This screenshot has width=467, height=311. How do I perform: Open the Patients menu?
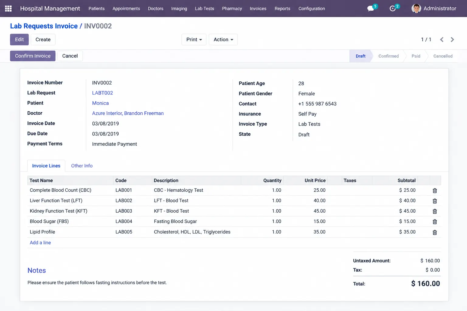(x=97, y=9)
